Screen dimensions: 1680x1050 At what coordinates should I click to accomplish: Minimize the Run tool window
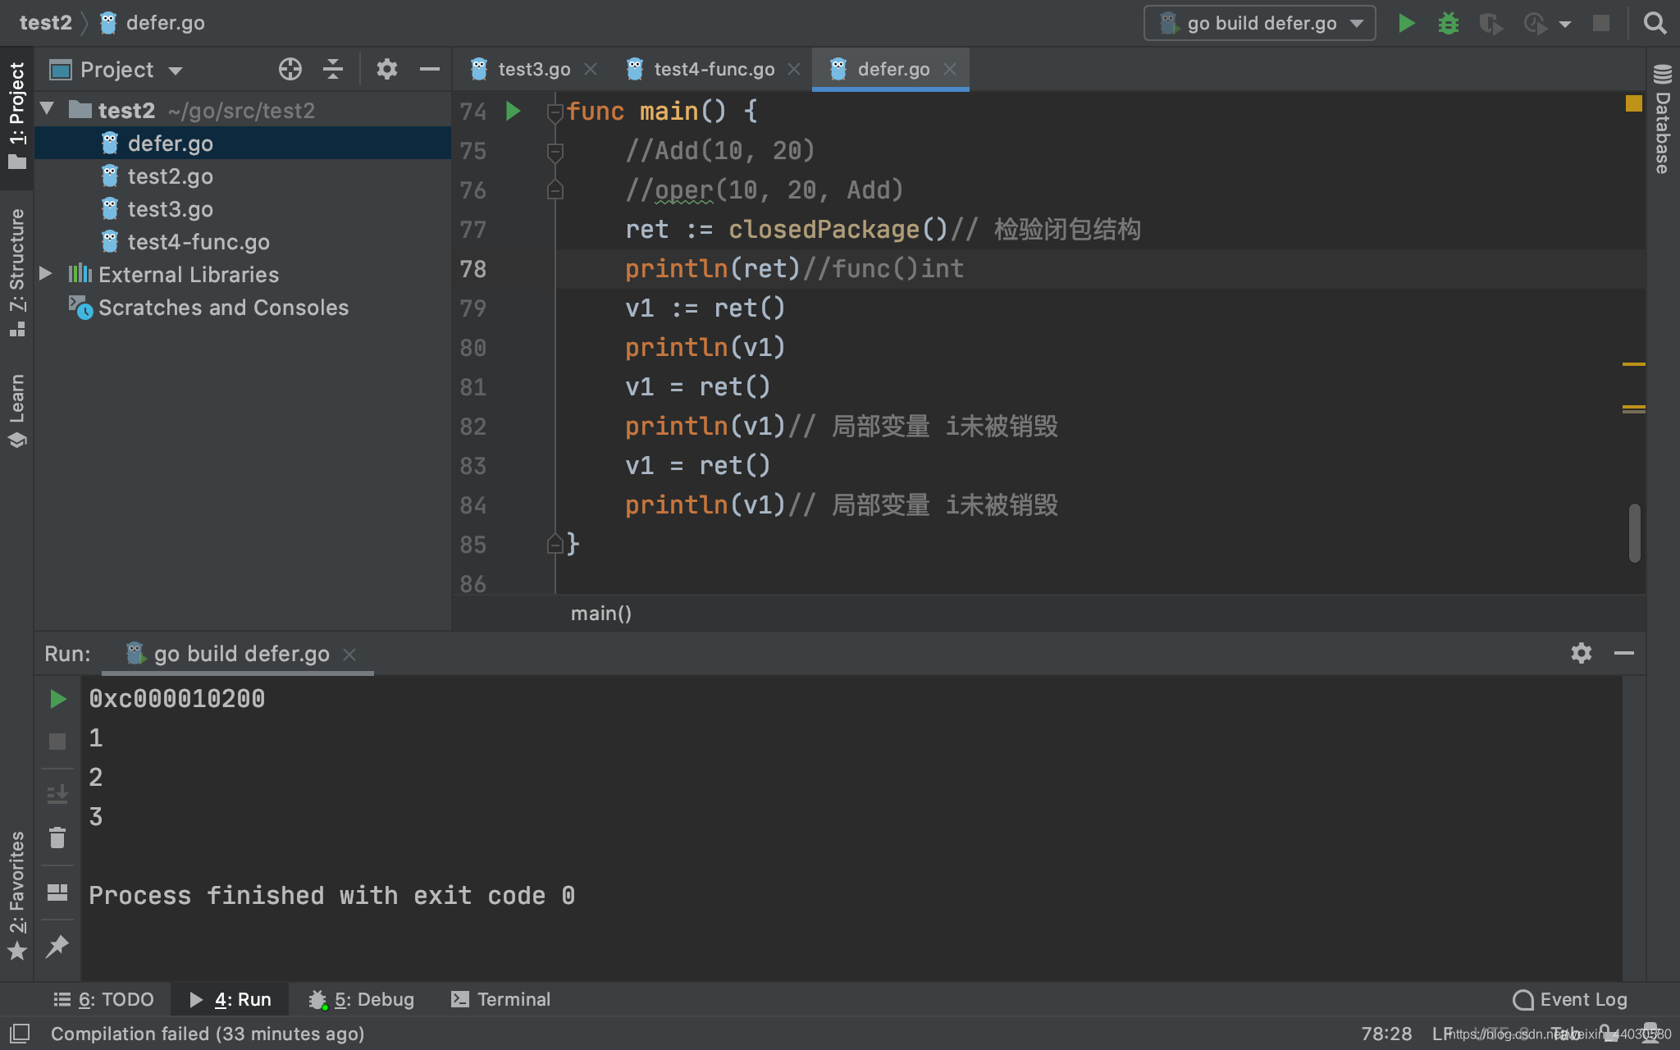[x=1624, y=653]
